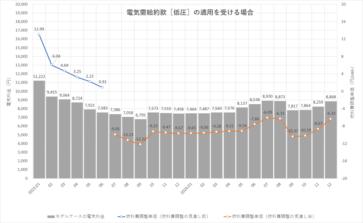363x223 pixels.
Task: Click the bar labeled 11,222
Action: point(39,129)
